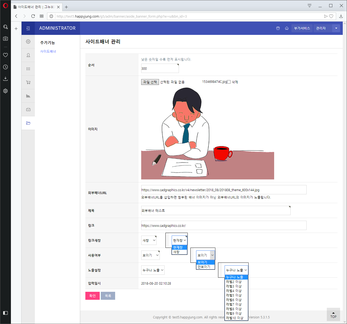Check the 삭제 checkbox next to 1534698474C.jpg
Screen dimensions: 347x324
[x=229, y=82]
